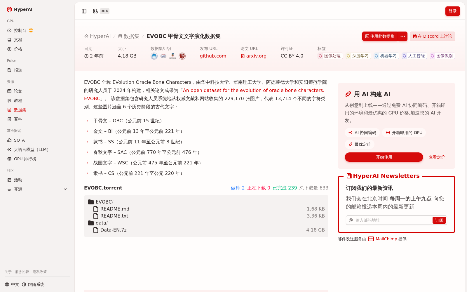Open 关于 footer link
The height and width of the screenshot is (292, 467).
8,272
